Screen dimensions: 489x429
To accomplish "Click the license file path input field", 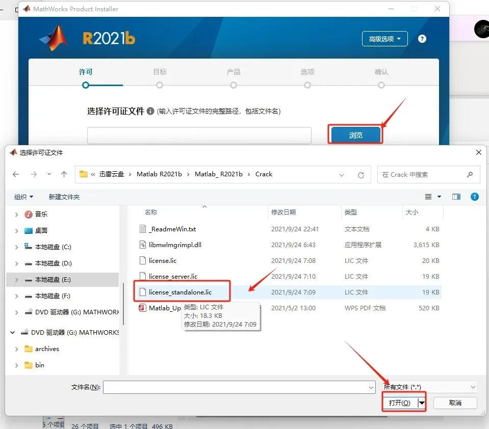I will 199,135.
